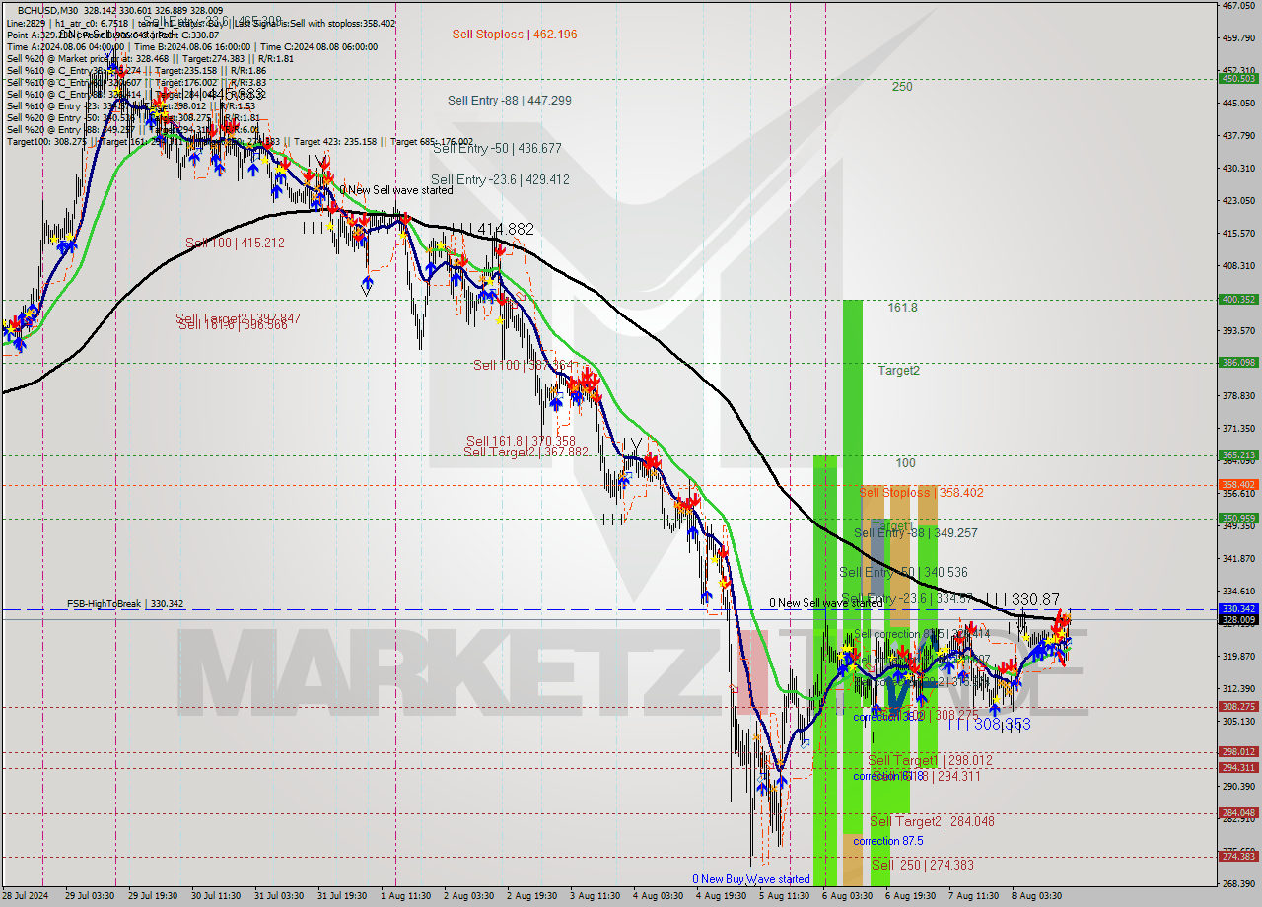The width and height of the screenshot is (1262, 907).
Task: Click current price 328.009 axis tag
Action: 1238,620
